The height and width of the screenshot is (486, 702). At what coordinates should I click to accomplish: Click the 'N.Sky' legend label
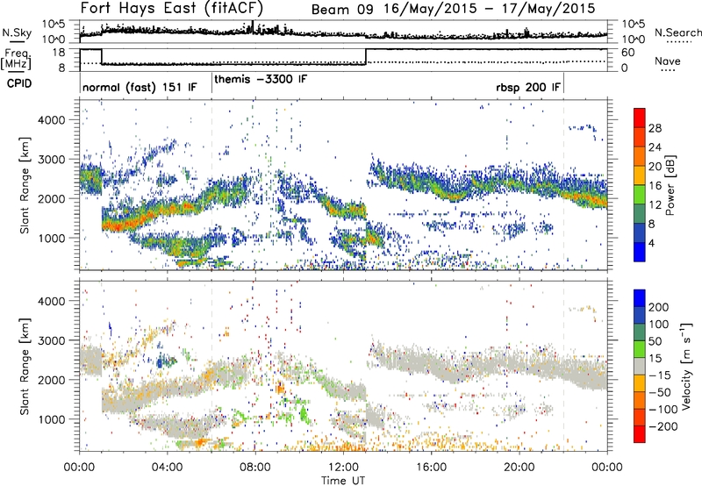17,32
